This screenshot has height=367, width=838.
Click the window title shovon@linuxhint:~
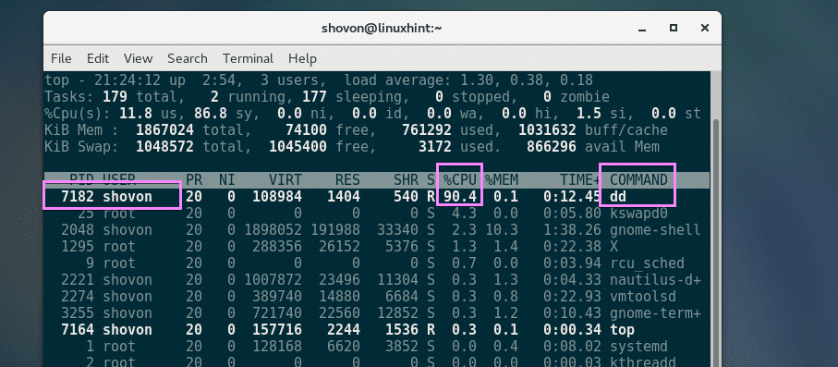tap(383, 28)
